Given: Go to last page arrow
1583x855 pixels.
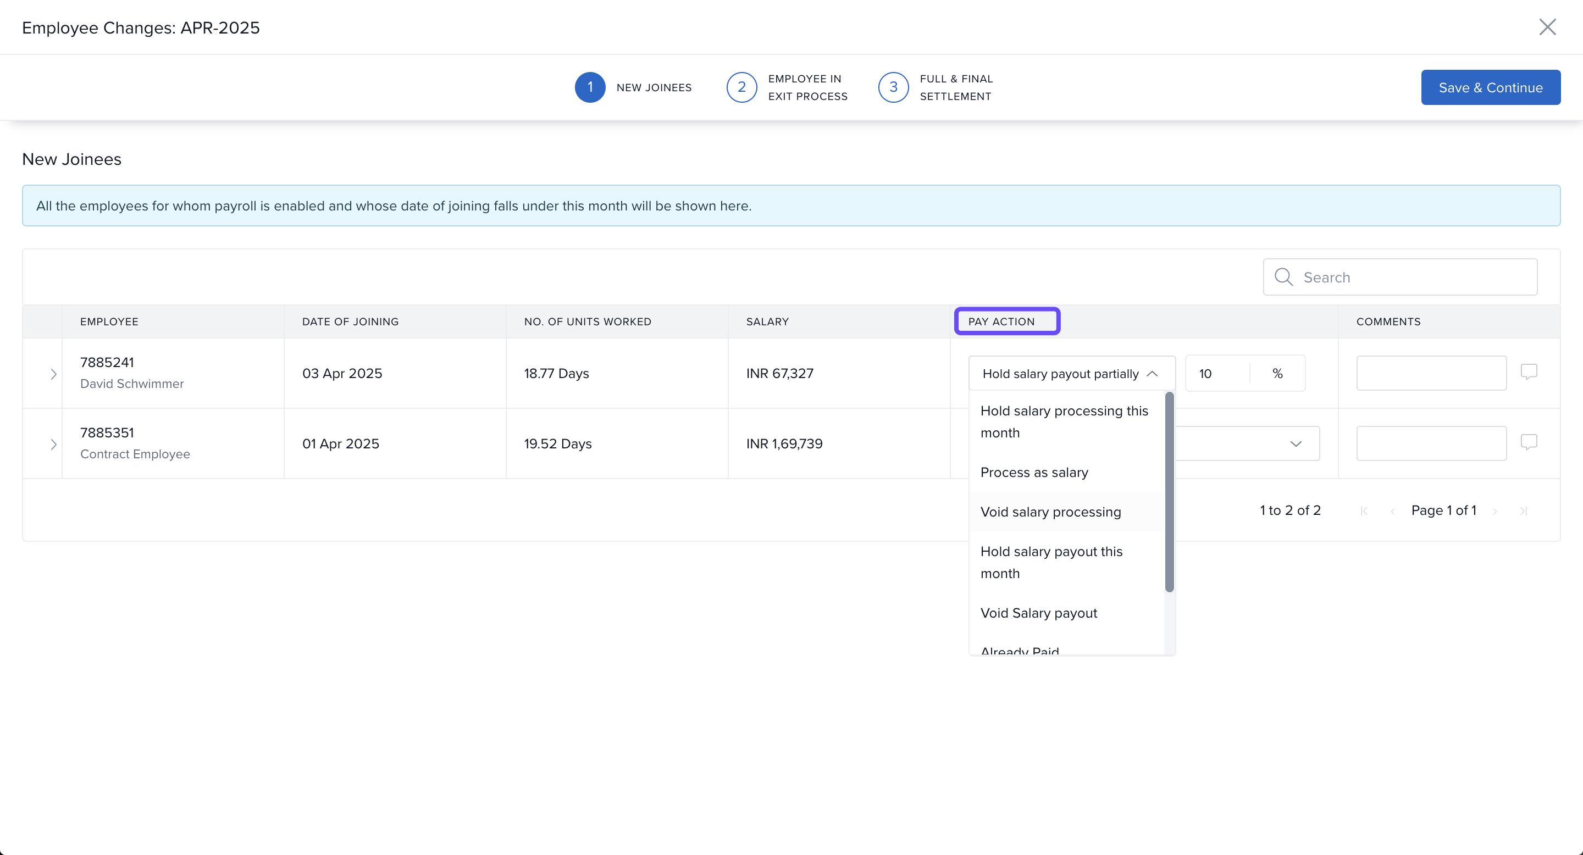Looking at the screenshot, I should [x=1524, y=511].
